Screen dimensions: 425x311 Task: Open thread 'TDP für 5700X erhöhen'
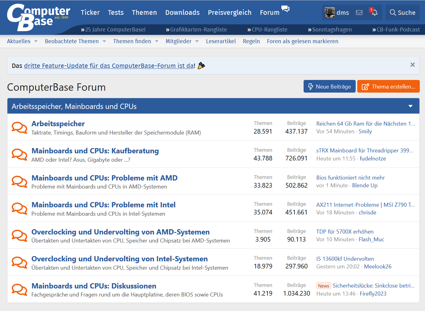[345, 232]
